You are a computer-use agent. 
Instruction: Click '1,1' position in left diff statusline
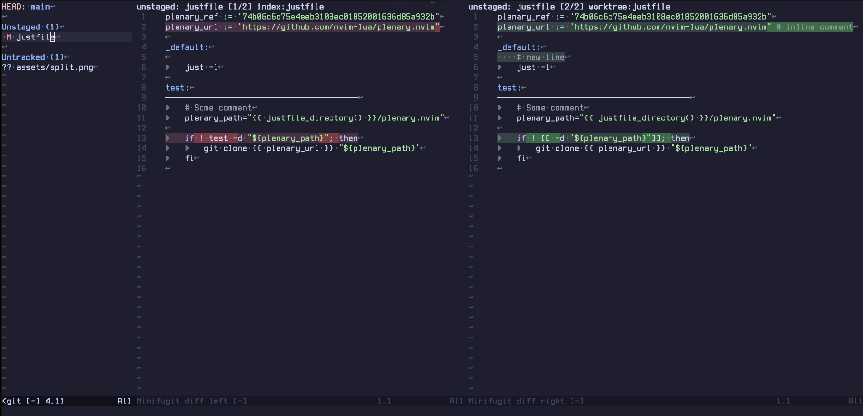click(x=384, y=401)
